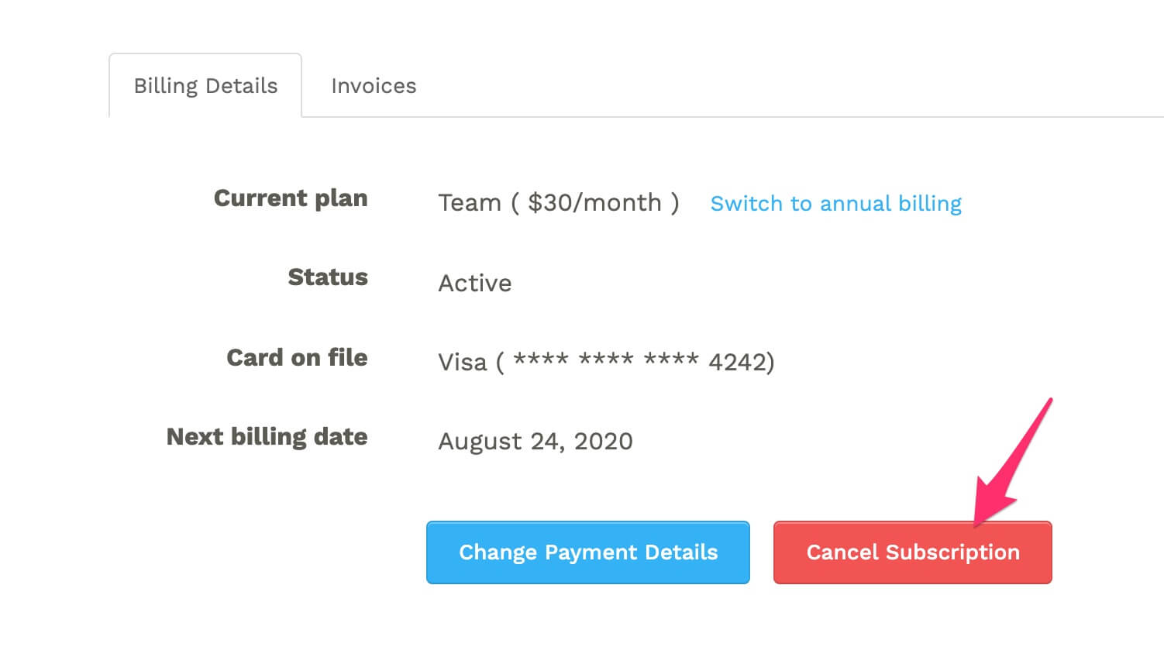Click the Team plan name text
The height and width of the screenshot is (671, 1164).
(470, 203)
